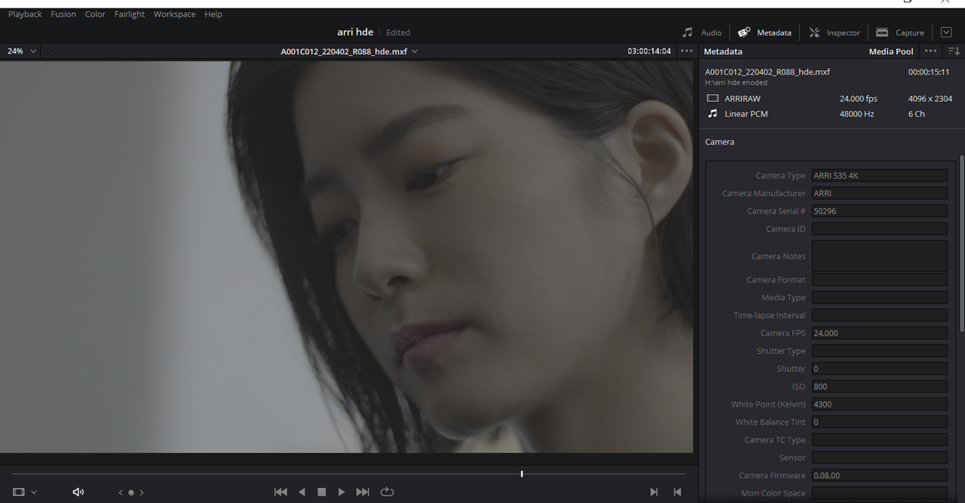965x503 pixels.
Task: Open the Help menu
Action: (x=213, y=14)
